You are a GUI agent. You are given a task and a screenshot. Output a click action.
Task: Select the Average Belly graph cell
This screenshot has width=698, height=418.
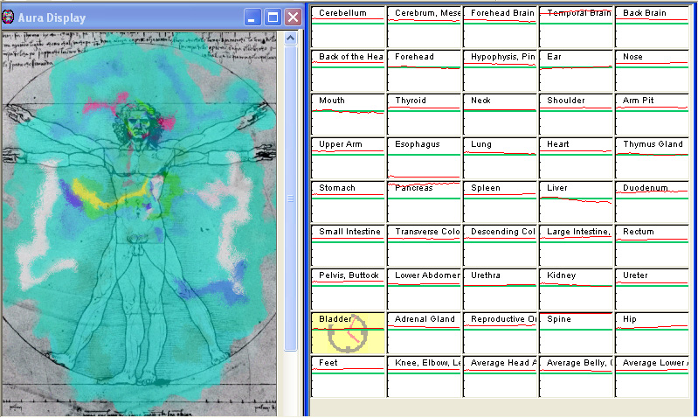coord(576,376)
